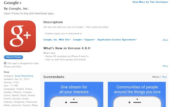Image resolution: width=174 pixels, height=107 pixels.
Task: Expand the Description with More link
Action: click(x=164, y=40)
